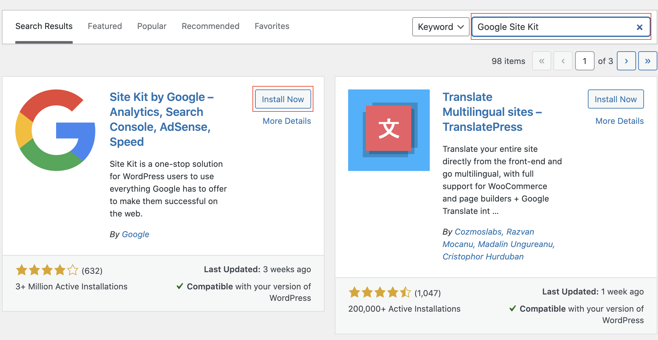
Task: Open the Google author link
Action: [x=135, y=234]
